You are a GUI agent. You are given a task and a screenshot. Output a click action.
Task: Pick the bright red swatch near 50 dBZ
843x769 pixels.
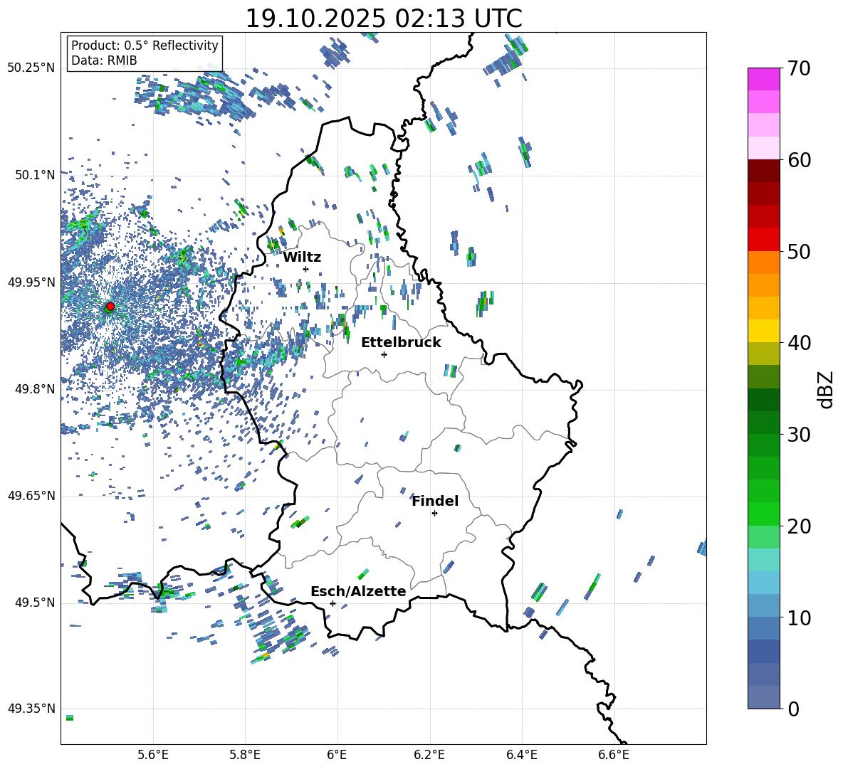click(764, 240)
